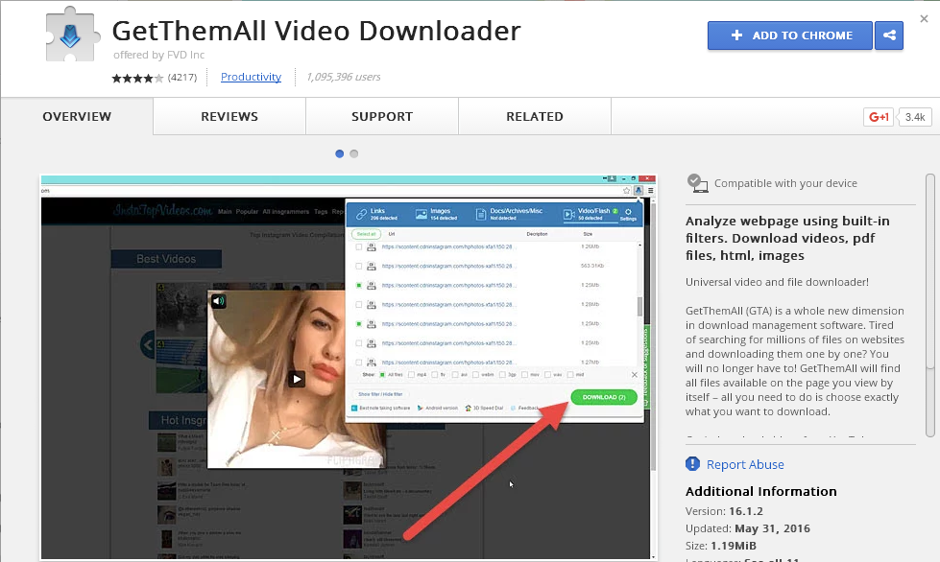
Task: Toggle the checked third file row checkbox
Action: click(358, 286)
